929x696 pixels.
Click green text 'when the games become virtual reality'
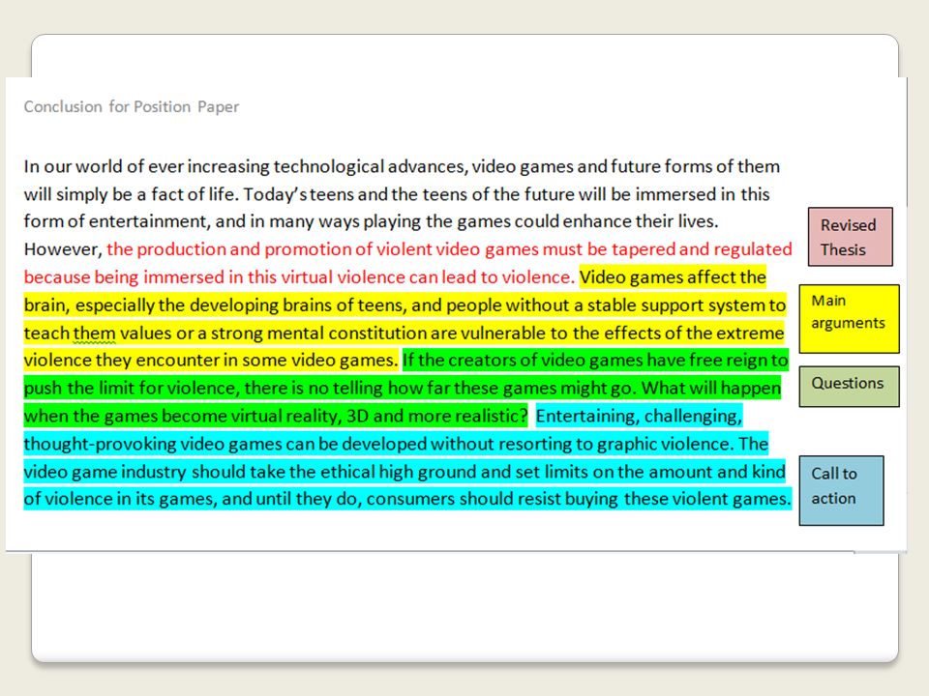[182, 416]
